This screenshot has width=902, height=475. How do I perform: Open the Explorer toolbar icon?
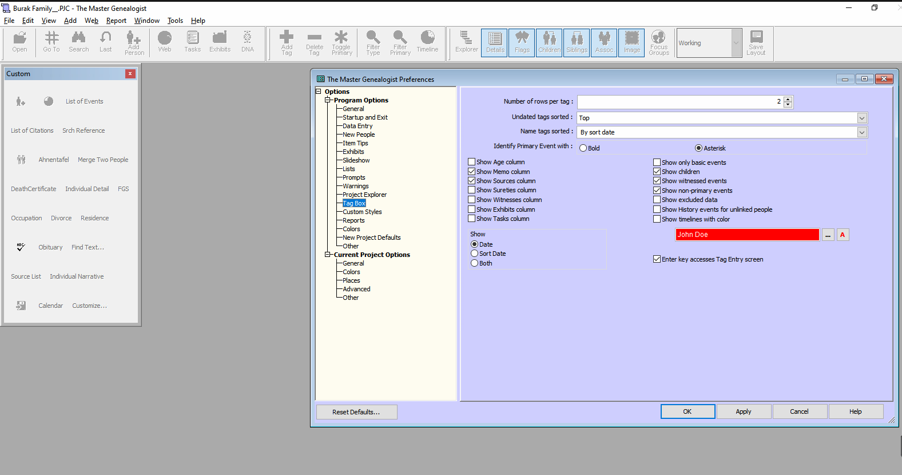coord(467,42)
